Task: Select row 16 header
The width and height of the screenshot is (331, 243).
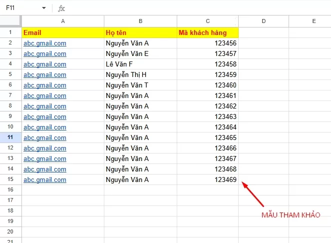Action: 10,190
